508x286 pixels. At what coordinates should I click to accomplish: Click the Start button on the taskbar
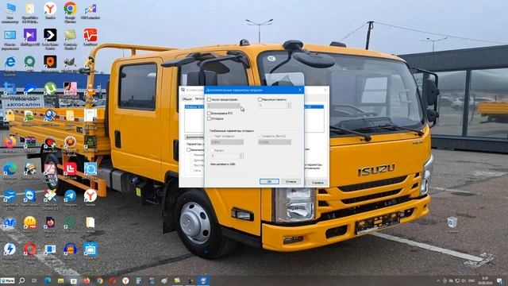[x=7, y=280]
